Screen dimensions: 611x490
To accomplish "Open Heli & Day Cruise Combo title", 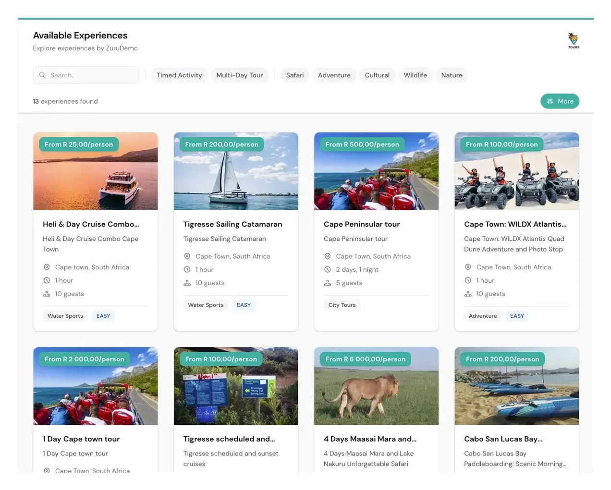I will tap(91, 224).
